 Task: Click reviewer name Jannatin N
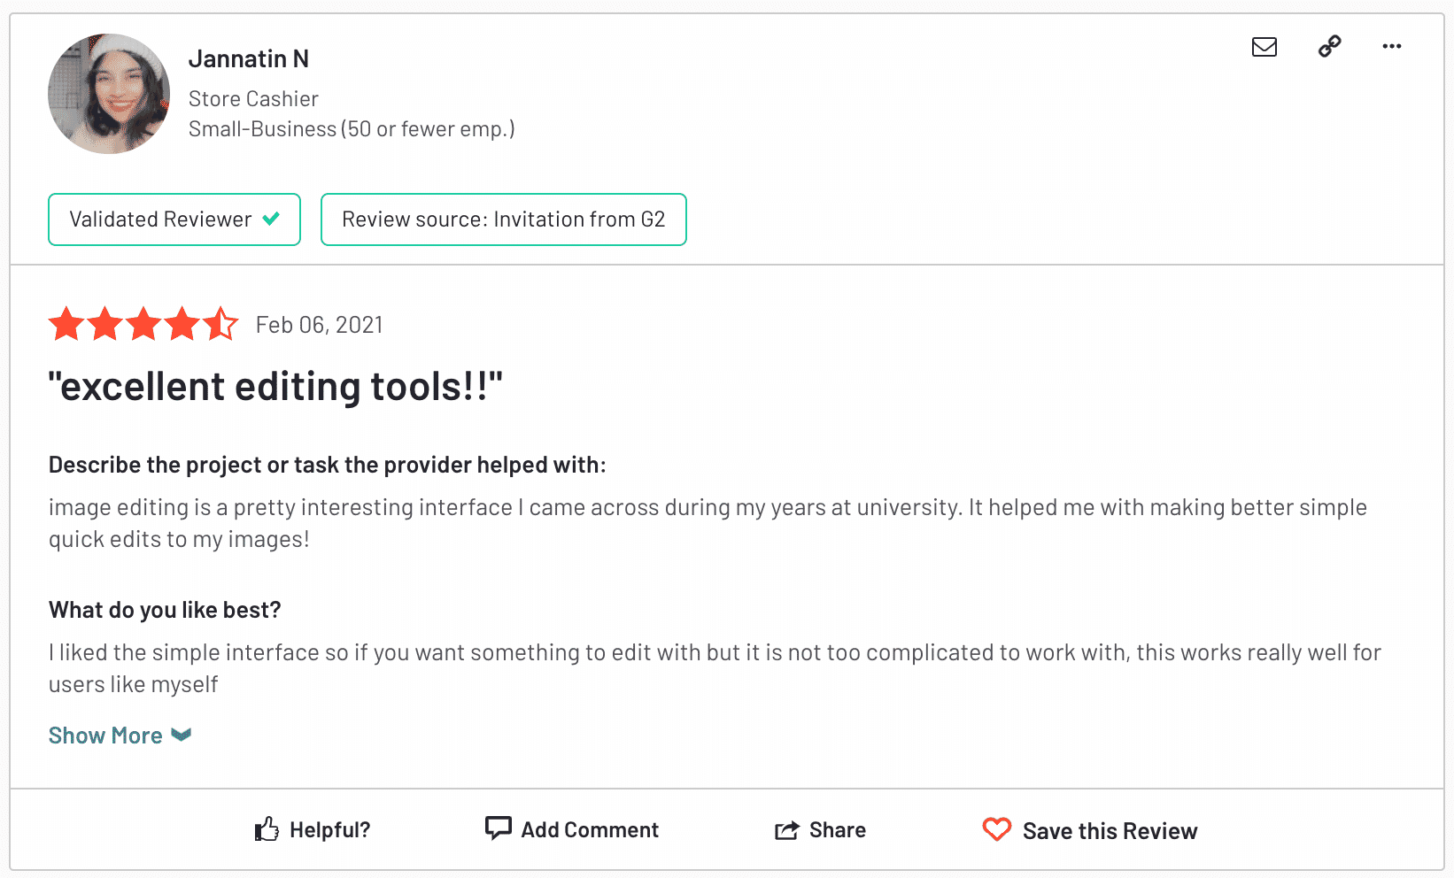249,59
